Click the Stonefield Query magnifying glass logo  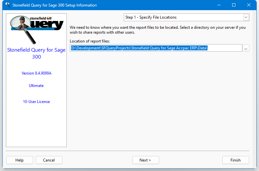[36, 30]
